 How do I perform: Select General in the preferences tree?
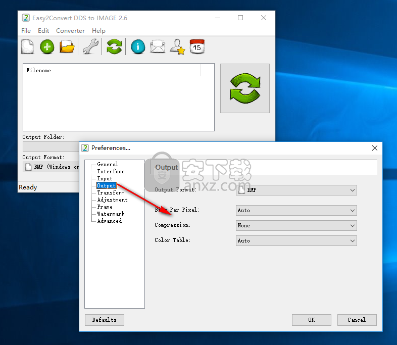108,164
